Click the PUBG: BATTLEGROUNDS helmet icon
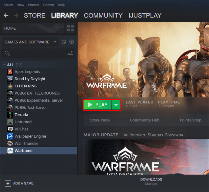The width and height of the screenshot is (209, 192). pos(10,93)
